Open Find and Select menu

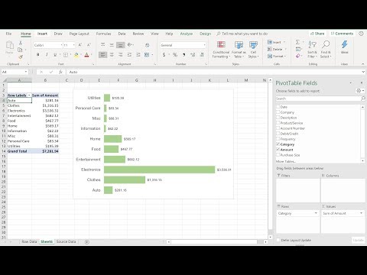326,50
